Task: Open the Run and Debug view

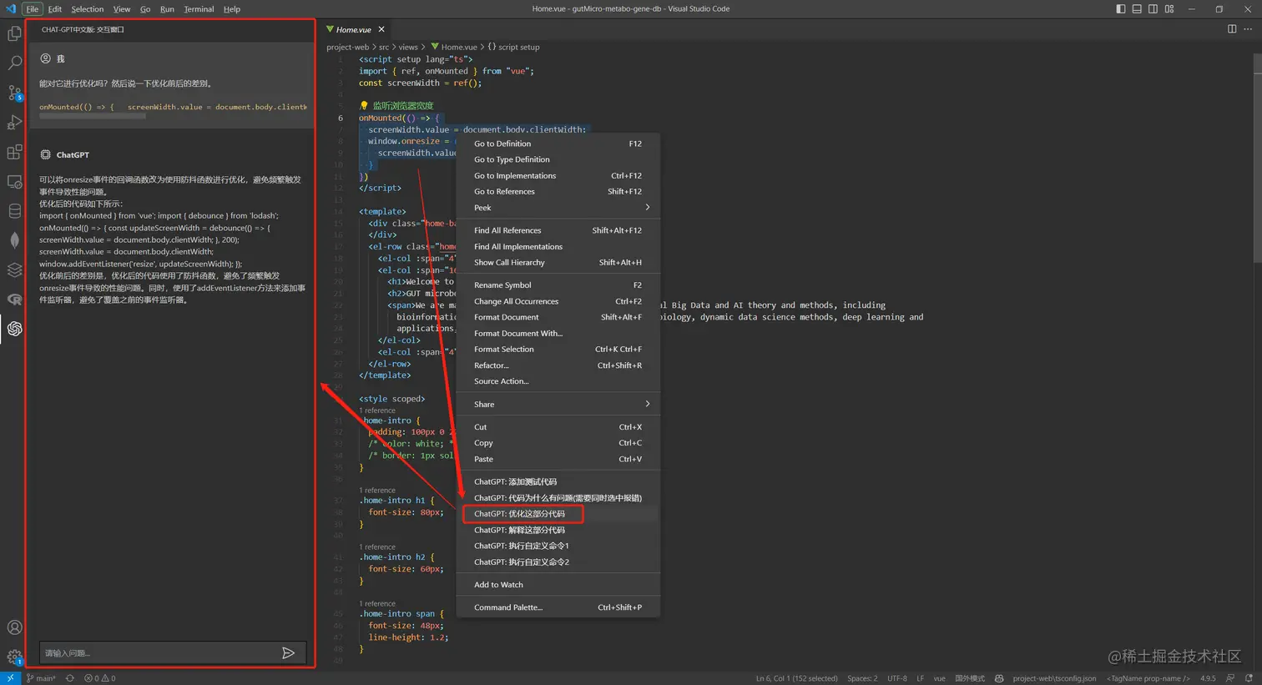Action: (14, 123)
